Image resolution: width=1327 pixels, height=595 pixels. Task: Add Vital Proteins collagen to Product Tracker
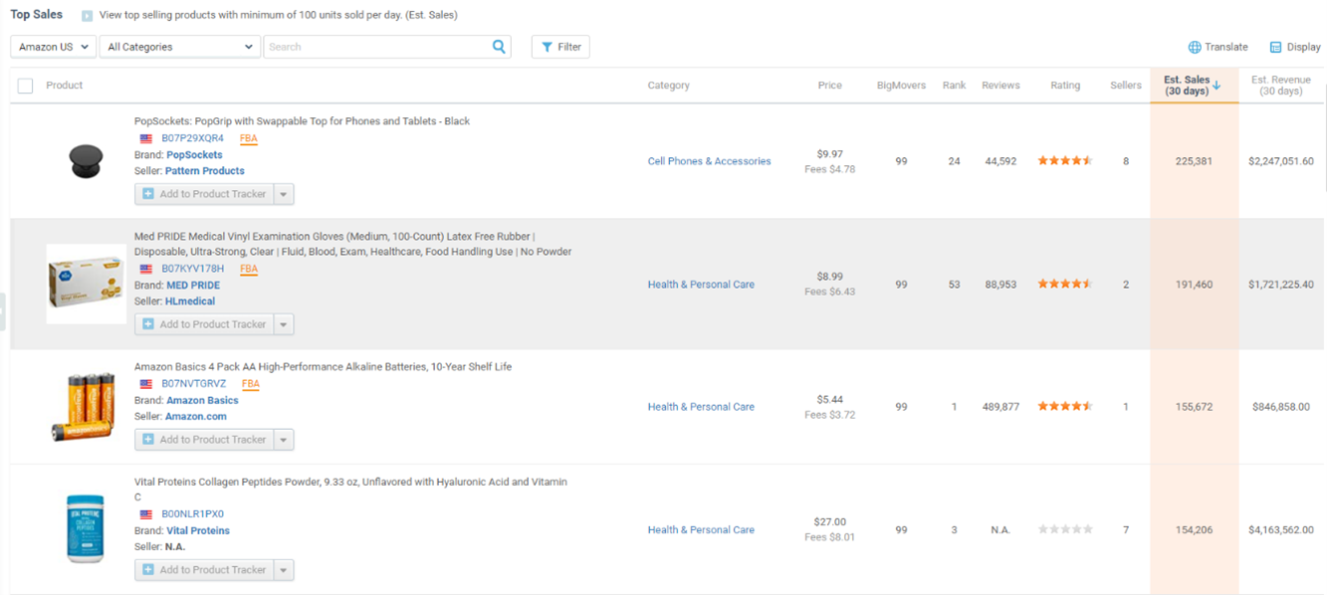[204, 570]
